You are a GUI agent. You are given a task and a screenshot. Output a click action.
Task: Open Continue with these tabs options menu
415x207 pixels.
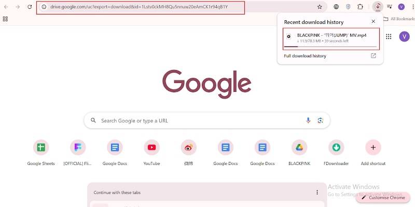317,192
